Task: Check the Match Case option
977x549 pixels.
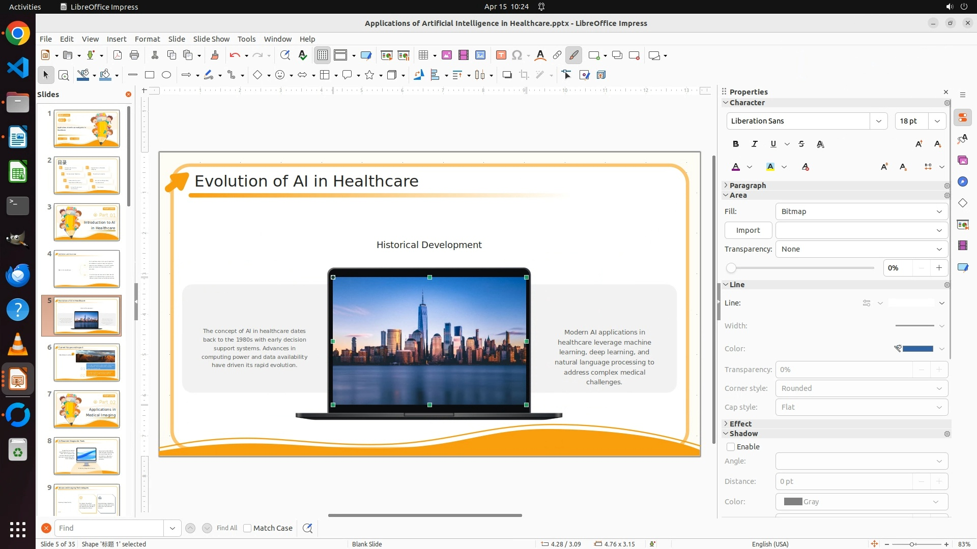Action: 247,528
